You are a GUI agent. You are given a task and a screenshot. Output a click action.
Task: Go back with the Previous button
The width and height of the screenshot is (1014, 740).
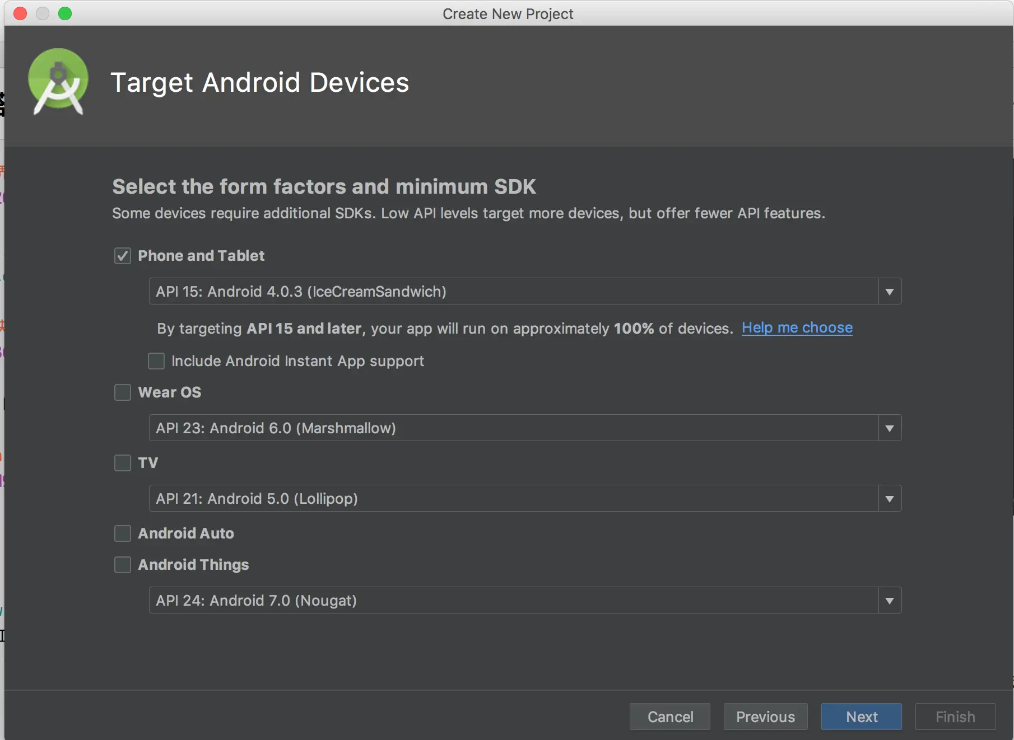(765, 716)
